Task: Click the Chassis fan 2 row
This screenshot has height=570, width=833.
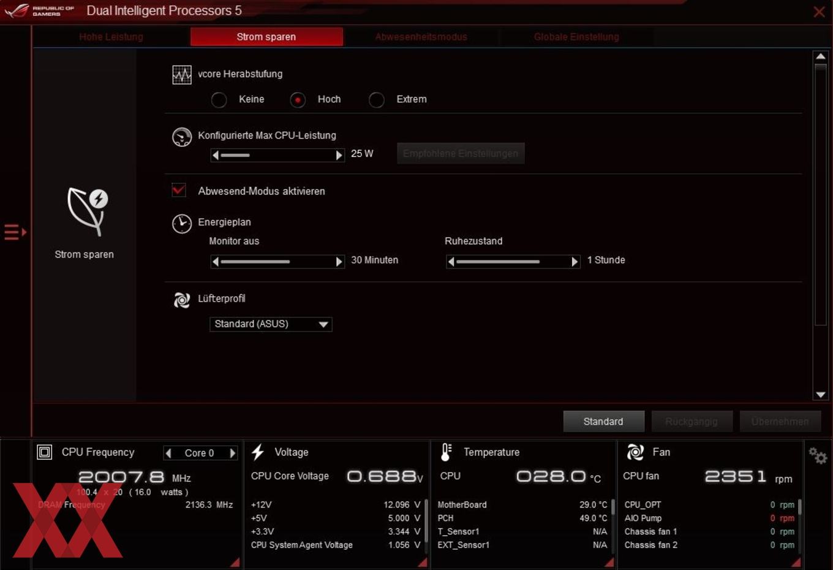Action: 709,545
